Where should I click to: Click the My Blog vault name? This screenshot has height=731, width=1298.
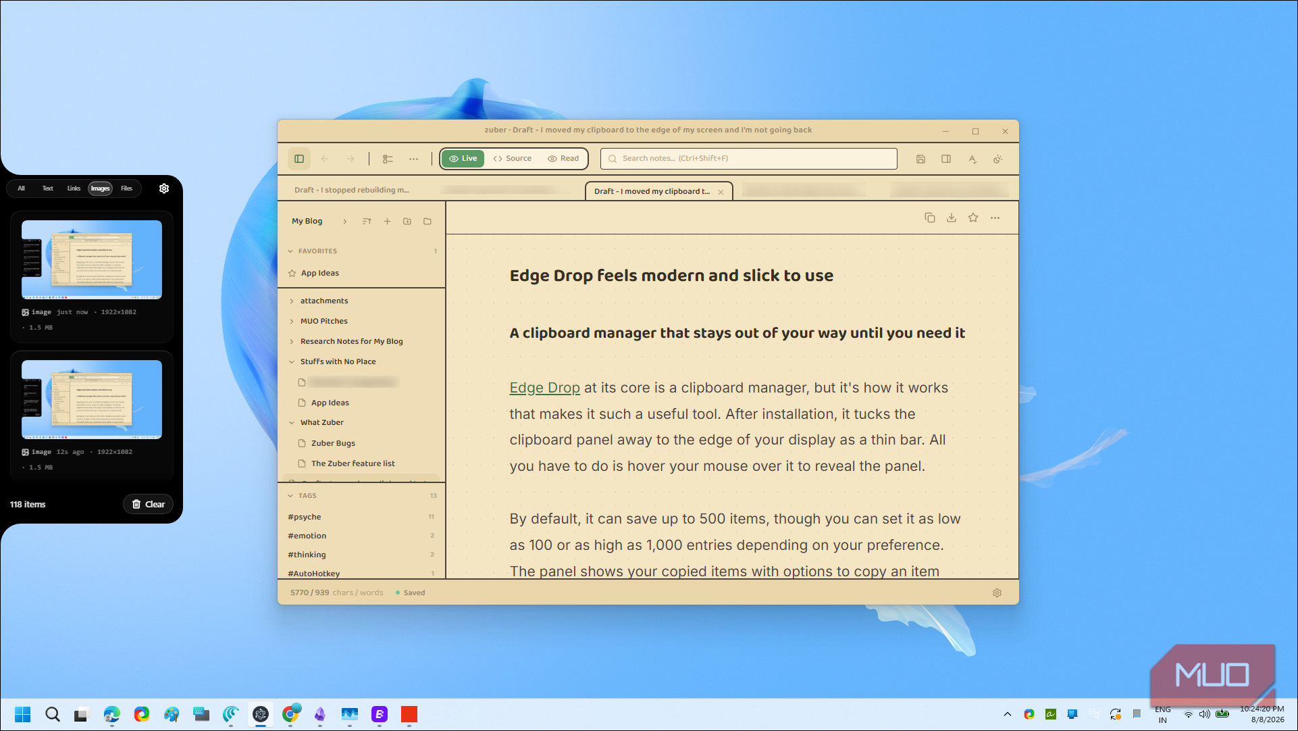[307, 222]
